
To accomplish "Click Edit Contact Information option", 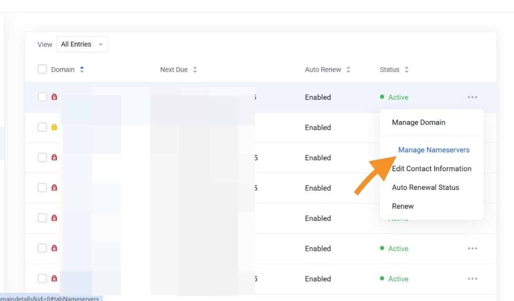I will (431, 169).
